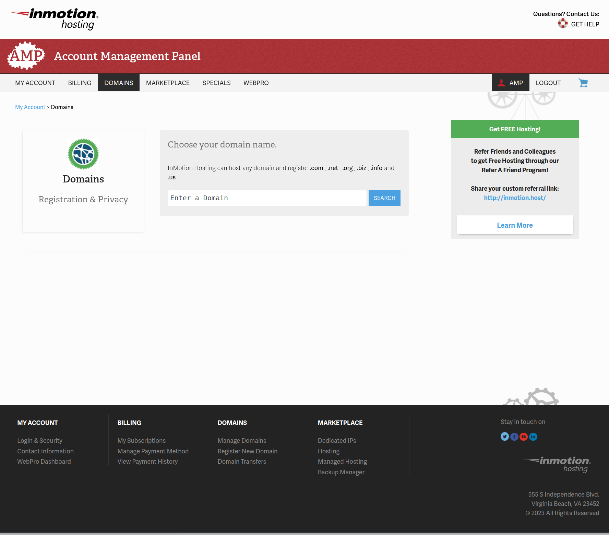Open the YouTube social icon
Image resolution: width=609 pixels, height=535 pixels.
pyautogui.click(x=524, y=437)
